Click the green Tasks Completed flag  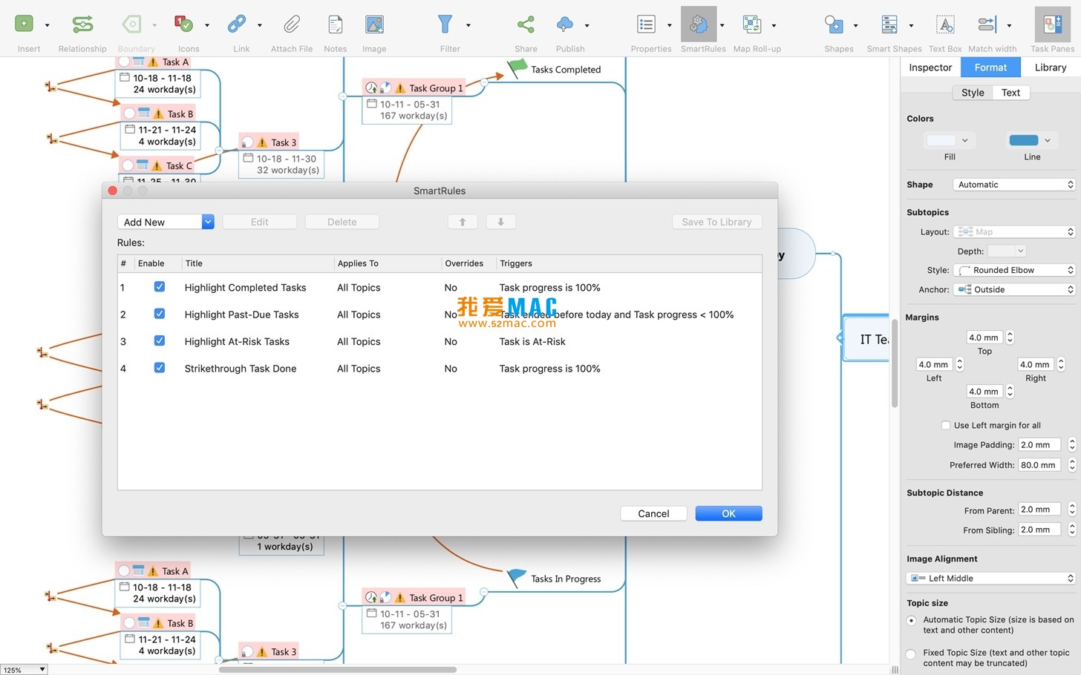tap(517, 68)
